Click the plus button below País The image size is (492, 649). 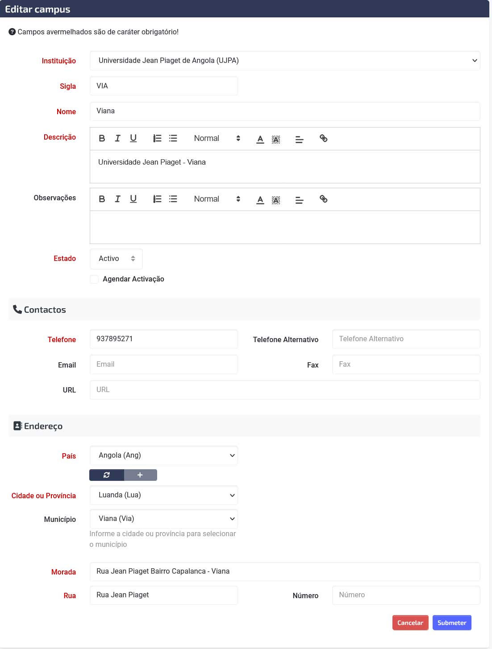tap(140, 475)
